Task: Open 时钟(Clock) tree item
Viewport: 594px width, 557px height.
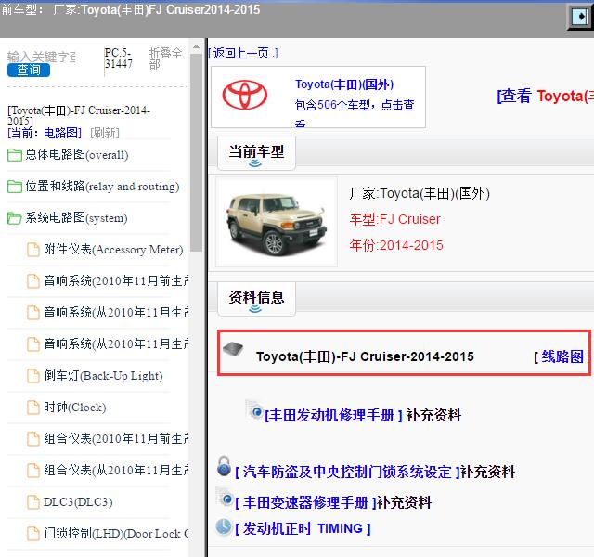Action: pyautogui.click(x=74, y=407)
